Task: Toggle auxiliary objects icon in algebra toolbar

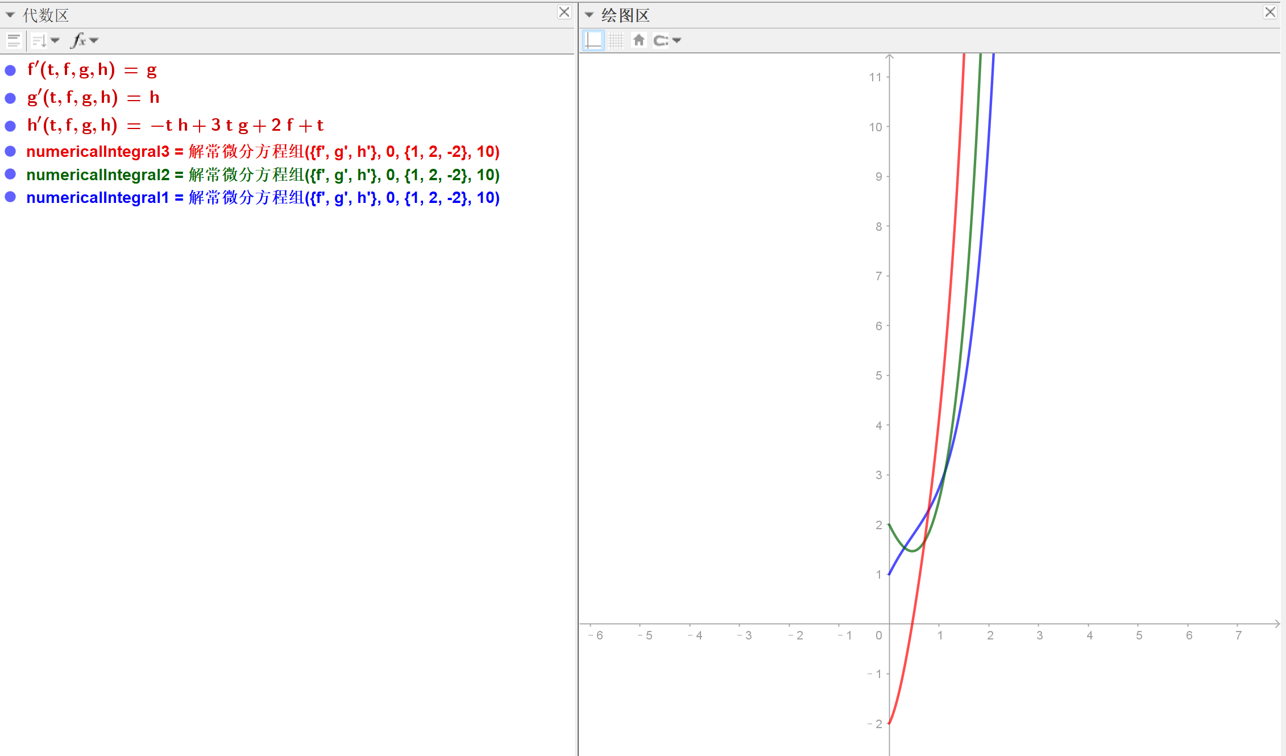Action: [14, 40]
